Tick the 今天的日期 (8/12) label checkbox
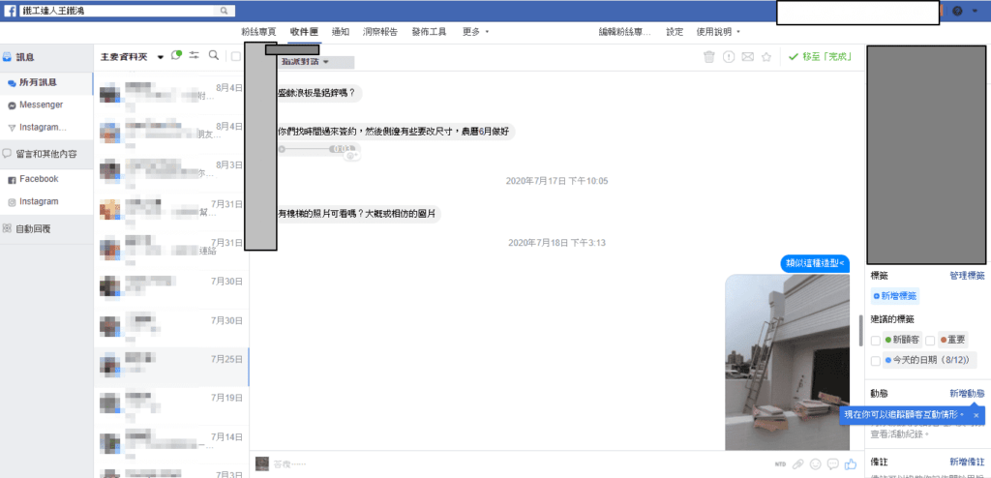The image size is (991, 478). click(876, 361)
